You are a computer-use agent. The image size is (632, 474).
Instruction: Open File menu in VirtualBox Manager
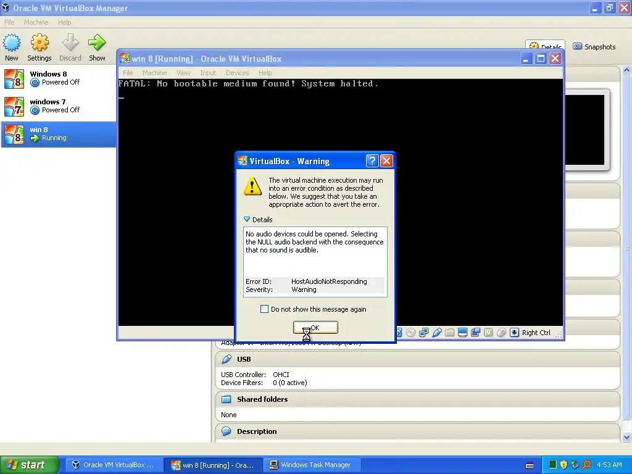(x=9, y=22)
